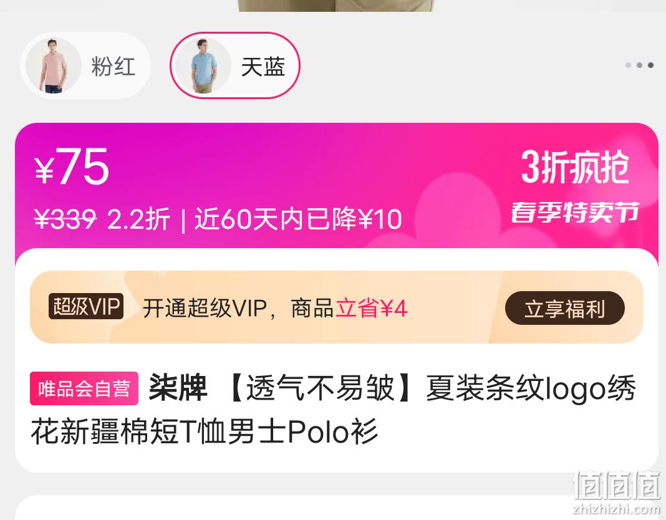Click the 春季特卖节 promotion label
The width and height of the screenshot is (666, 520).
pos(575,212)
